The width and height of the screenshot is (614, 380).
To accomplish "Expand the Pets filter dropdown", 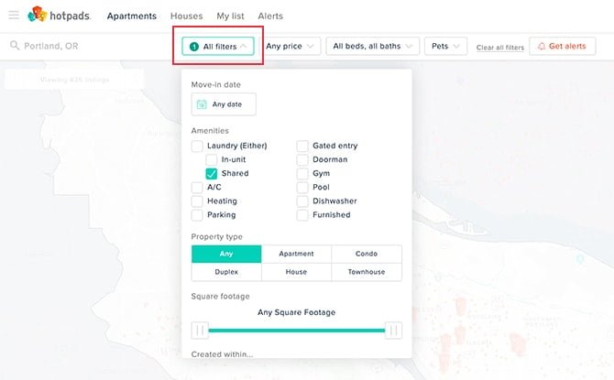I will click(446, 46).
